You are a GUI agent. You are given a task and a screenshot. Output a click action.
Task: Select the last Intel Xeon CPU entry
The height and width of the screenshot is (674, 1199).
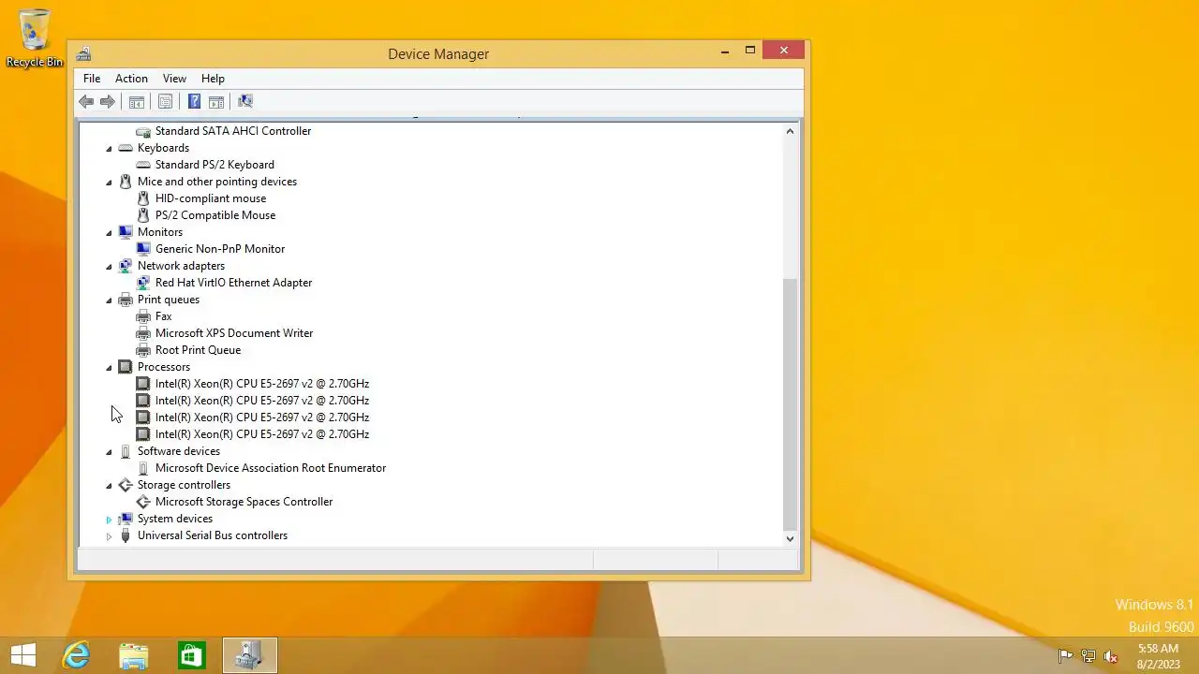(262, 434)
